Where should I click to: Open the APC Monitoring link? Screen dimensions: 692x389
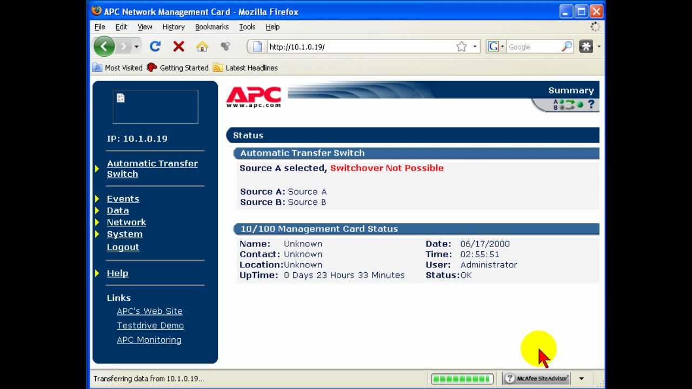coord(149,340)
